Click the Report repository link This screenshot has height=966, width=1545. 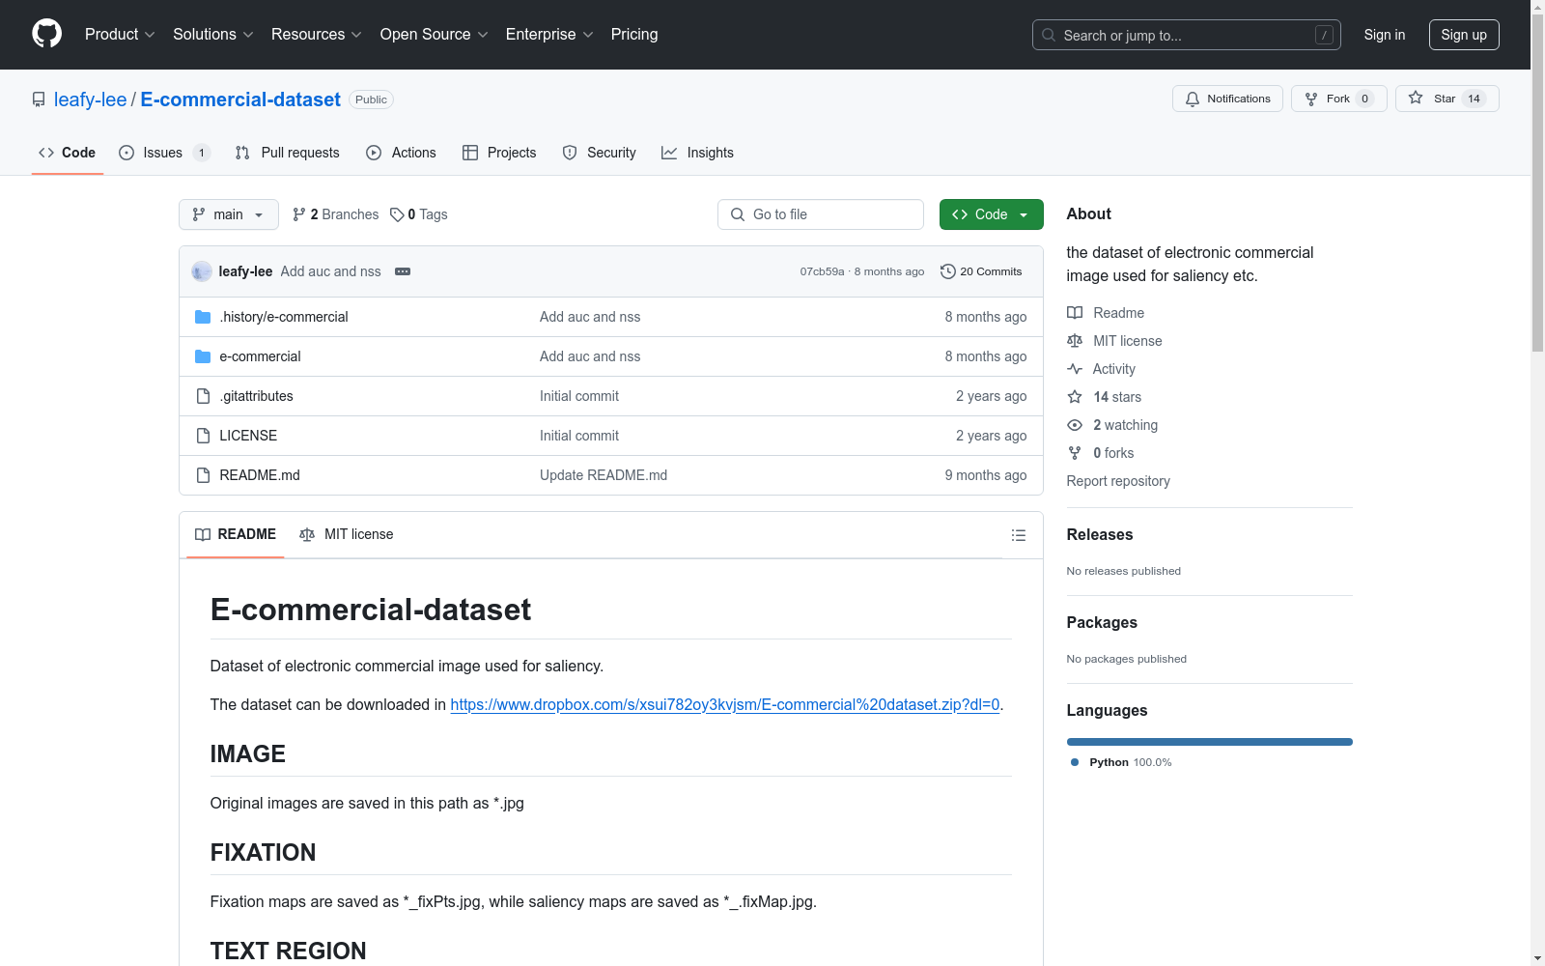pyautogui.click(x=1118, y=481)
